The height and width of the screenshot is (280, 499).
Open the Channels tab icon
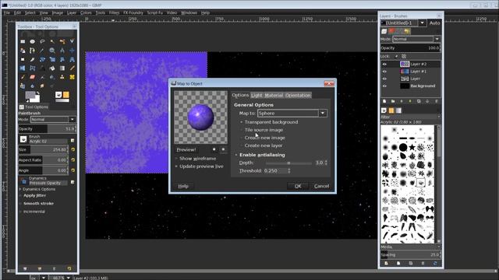coord(391,31)
